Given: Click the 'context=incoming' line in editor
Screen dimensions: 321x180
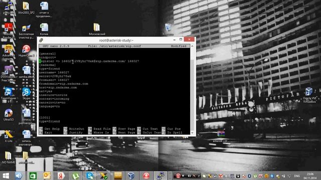Looking at the screenshot, I should (54, 99).
